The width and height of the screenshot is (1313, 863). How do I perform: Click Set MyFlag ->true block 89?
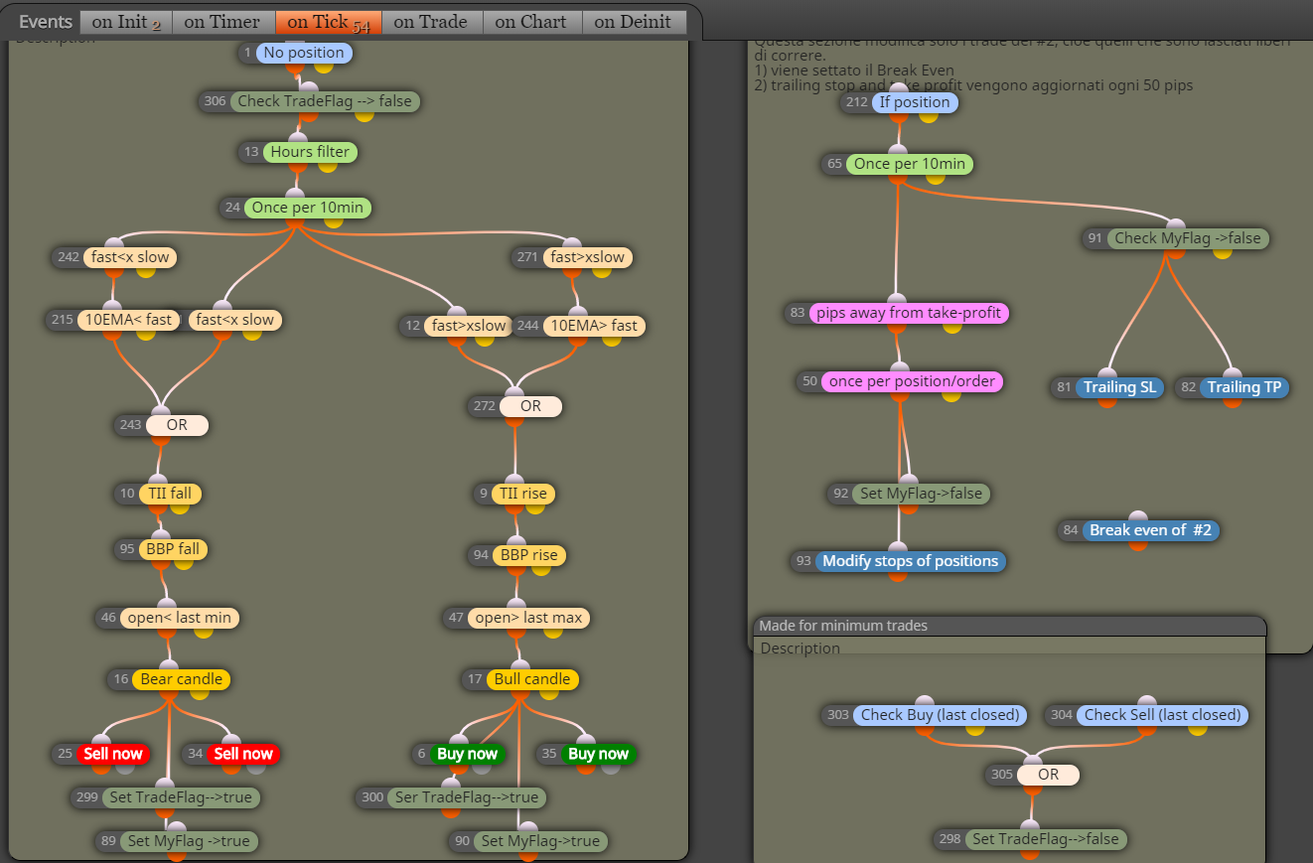point(189,841)
